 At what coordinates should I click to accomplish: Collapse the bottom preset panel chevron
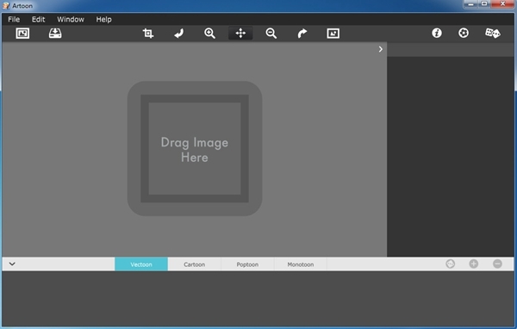12,264
